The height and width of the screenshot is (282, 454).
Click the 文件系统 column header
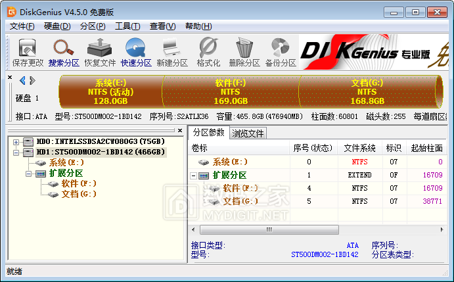[360, 148]
